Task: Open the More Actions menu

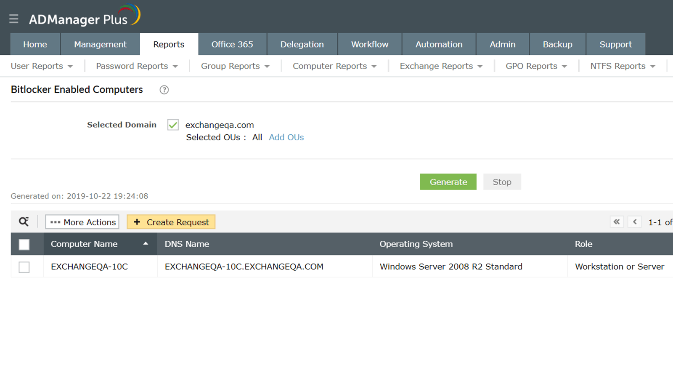Action: coord(82,222)
